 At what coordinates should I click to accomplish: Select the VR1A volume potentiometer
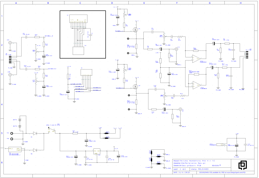coord(164,37)
